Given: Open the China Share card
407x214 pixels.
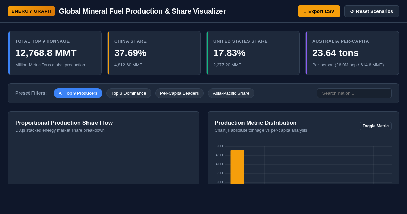Looking at the screenshot, I should (154, 53).
